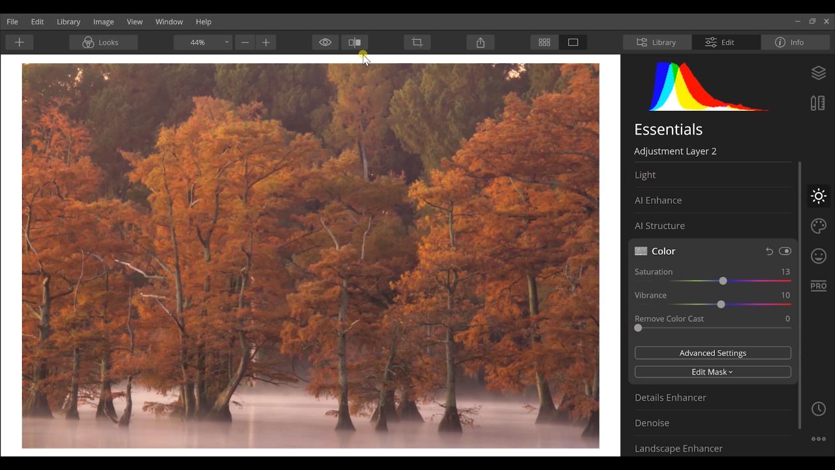835x470 pixels.
Task: Toggle Color tool visibility switch
Action: [x=785, y=251]
